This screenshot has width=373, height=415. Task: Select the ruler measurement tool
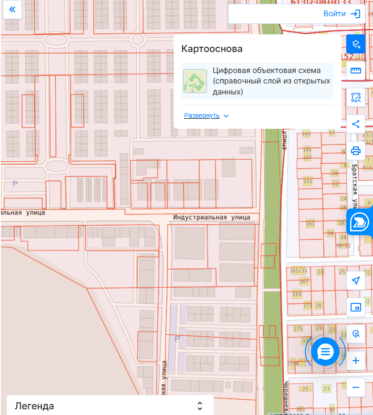pos(356,71)
